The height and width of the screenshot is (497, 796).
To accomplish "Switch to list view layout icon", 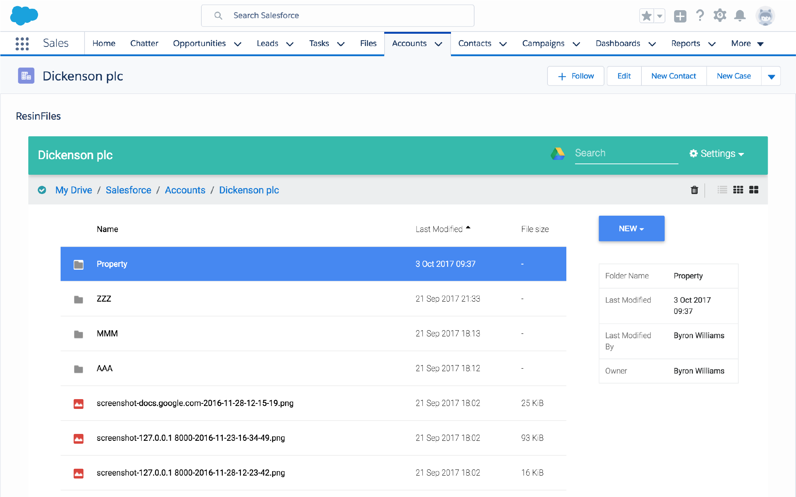I will 722,190.
